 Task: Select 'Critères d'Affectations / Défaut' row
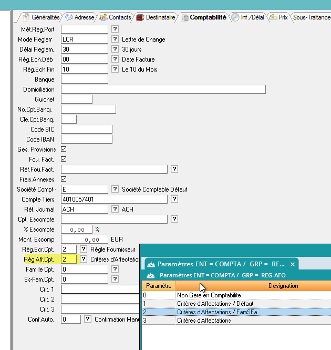click(x=215, y=304)
